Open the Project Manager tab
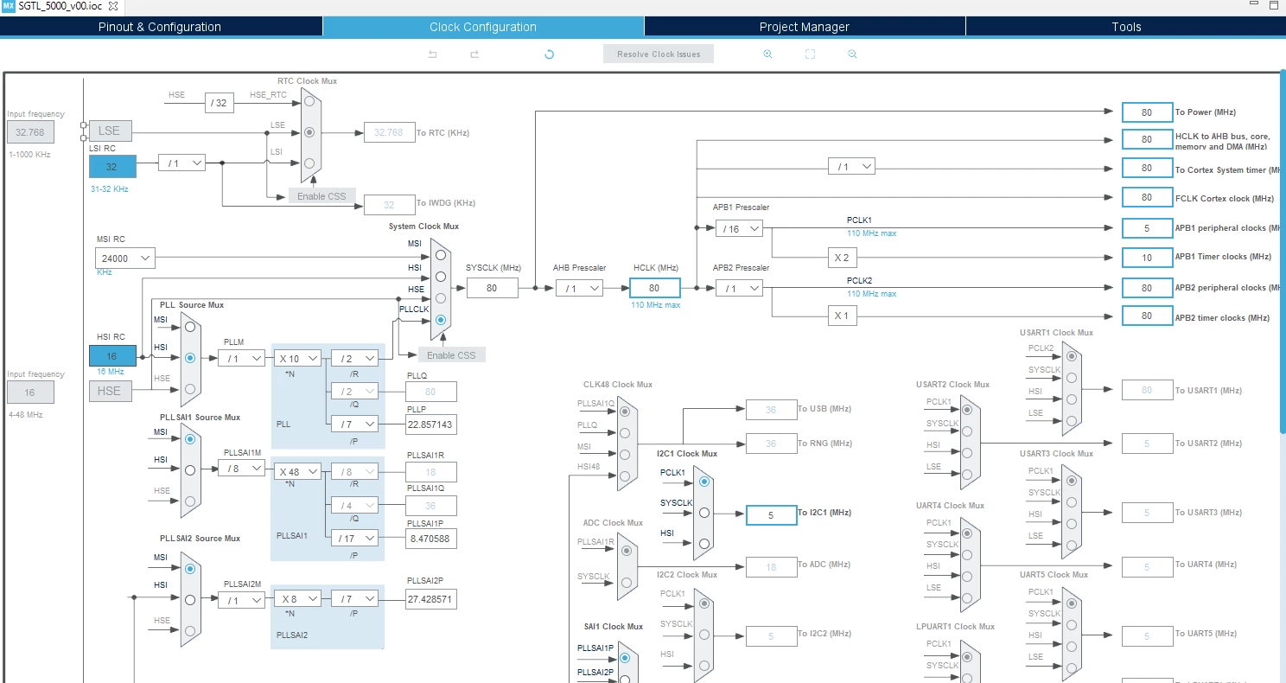 [805, 27]
